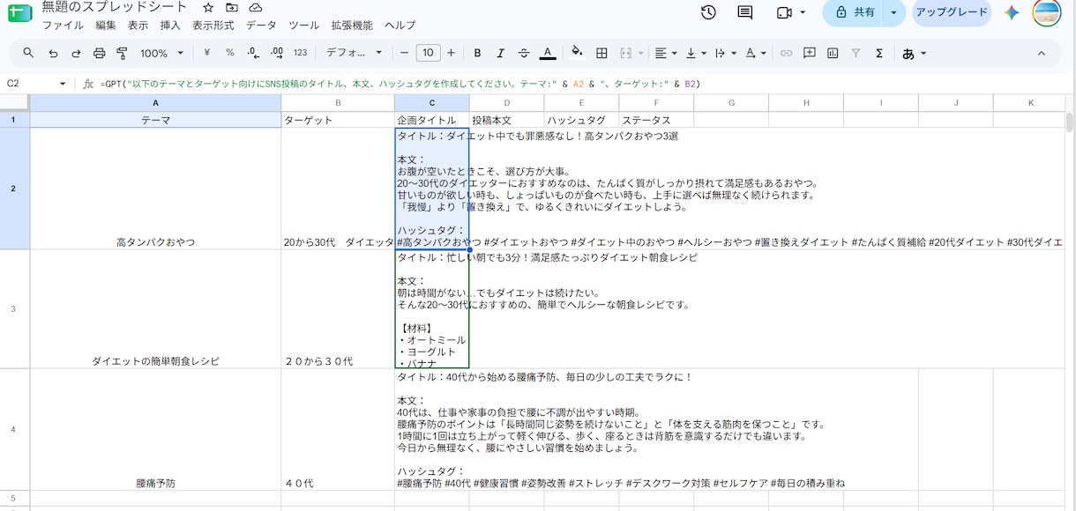The height and width of the screenshot is (511, 1076).
Task: Open the データ menu
Action: [261, 25]
